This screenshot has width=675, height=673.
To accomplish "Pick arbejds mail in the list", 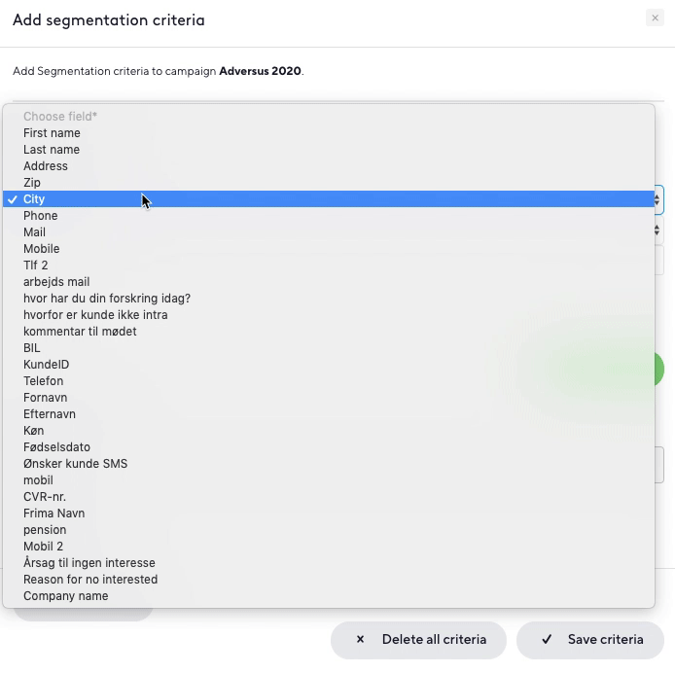I will coord(329,282).
